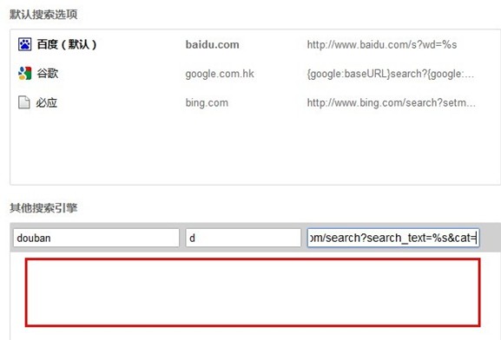Select the 谷歌 search engine name
The image size is (501, 340).
[x=47, y=74]
